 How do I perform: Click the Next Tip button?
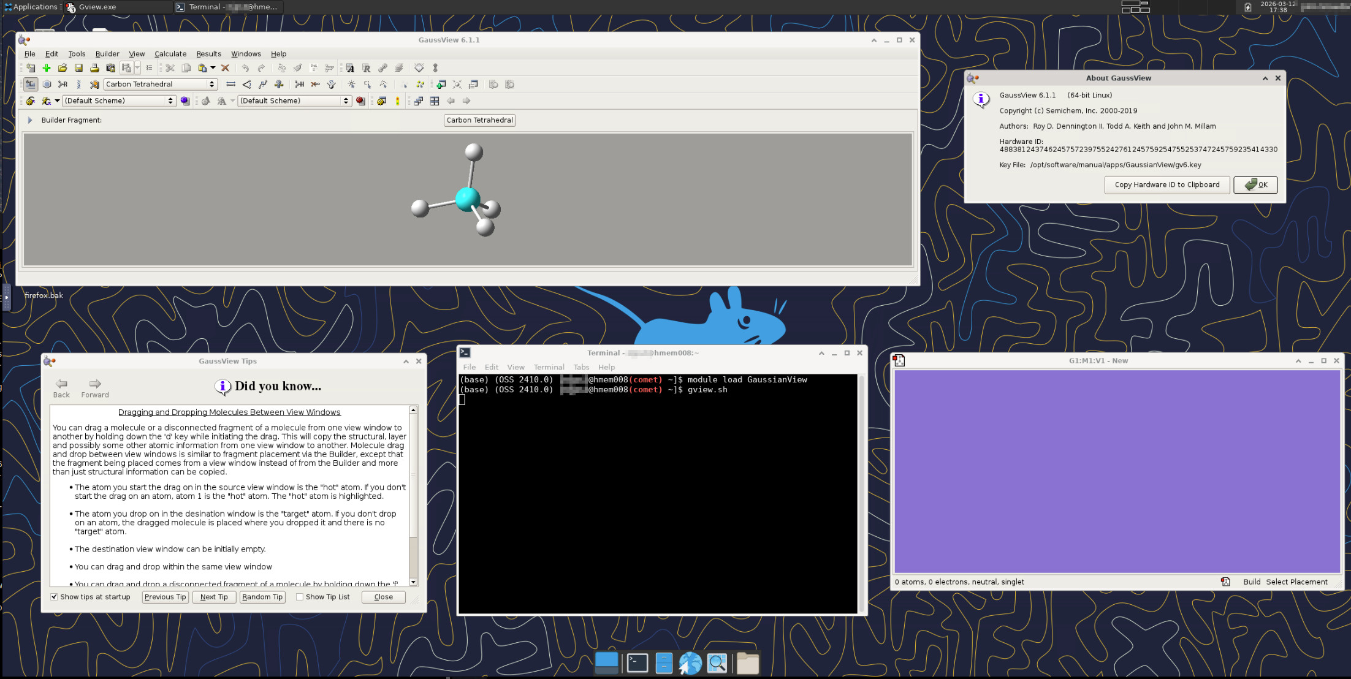(214, 597)
